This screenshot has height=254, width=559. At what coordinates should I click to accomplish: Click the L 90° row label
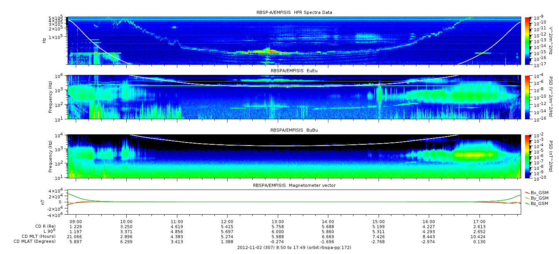(x=49, y=232)
